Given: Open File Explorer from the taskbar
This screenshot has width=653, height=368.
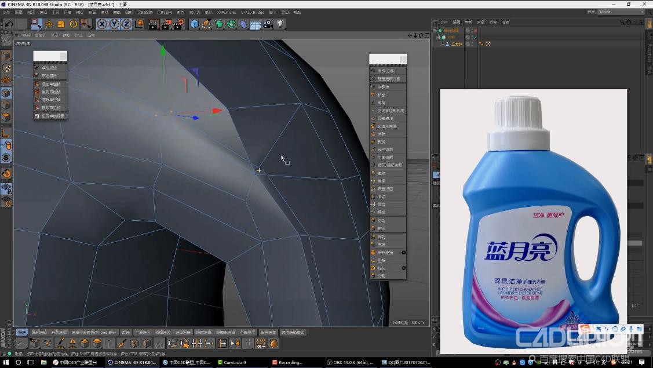Looking at the screenshot, I should point(43,362).
